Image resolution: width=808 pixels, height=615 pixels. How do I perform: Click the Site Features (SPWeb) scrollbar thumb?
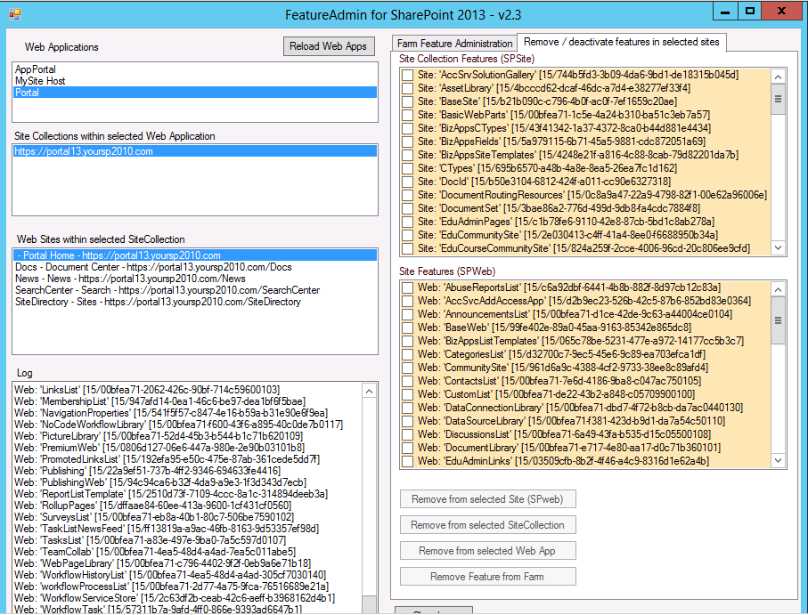click(778, 320)
